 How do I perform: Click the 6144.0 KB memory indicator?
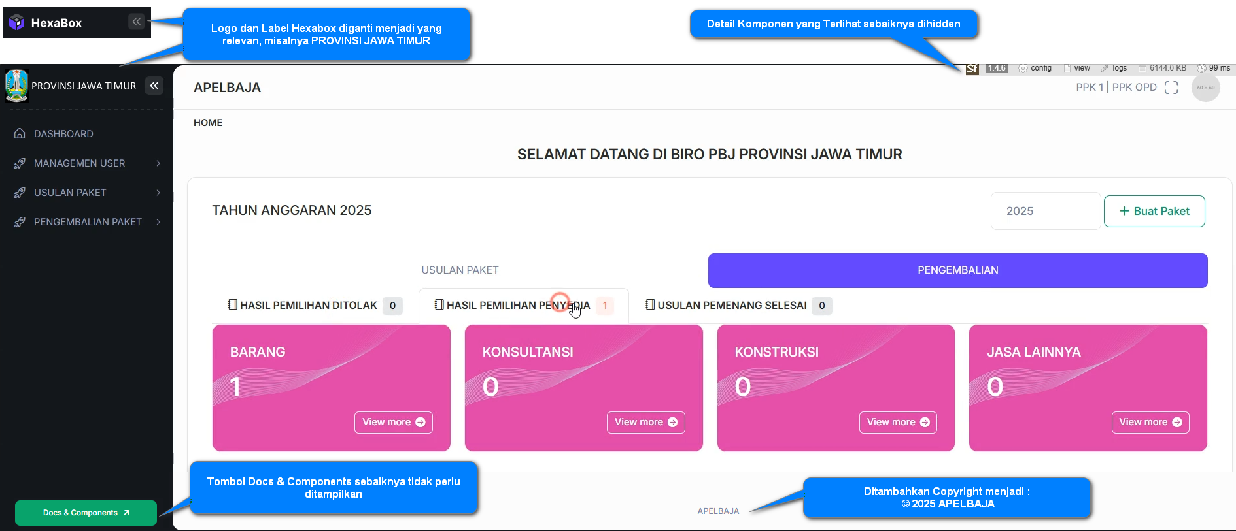[x=1162, y=68]
